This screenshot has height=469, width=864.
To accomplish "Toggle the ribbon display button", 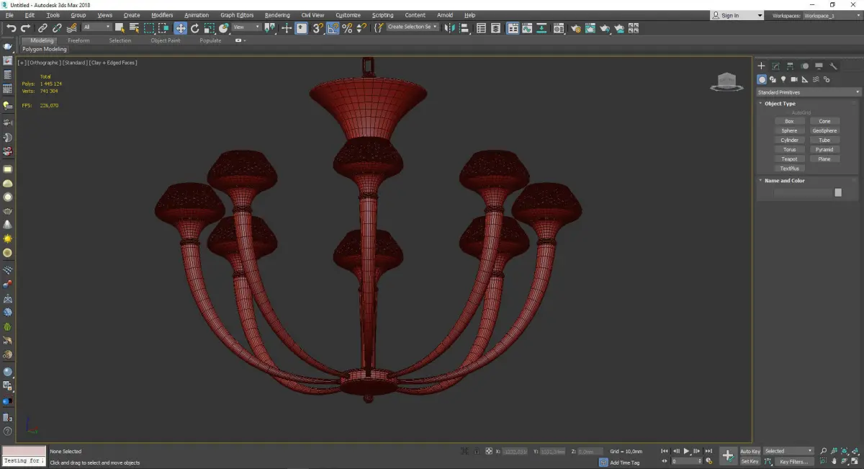I will (513, 28).
